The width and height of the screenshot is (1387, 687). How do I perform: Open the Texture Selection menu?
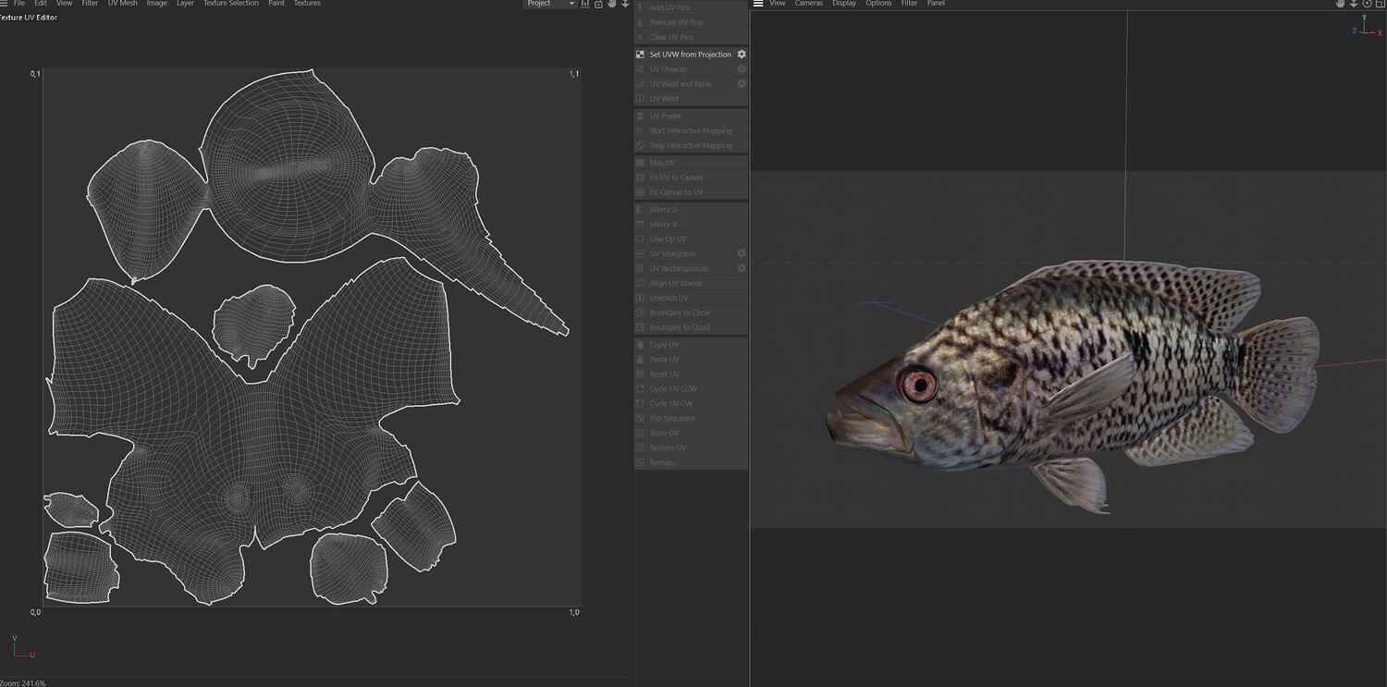click(x=231, y=4)
